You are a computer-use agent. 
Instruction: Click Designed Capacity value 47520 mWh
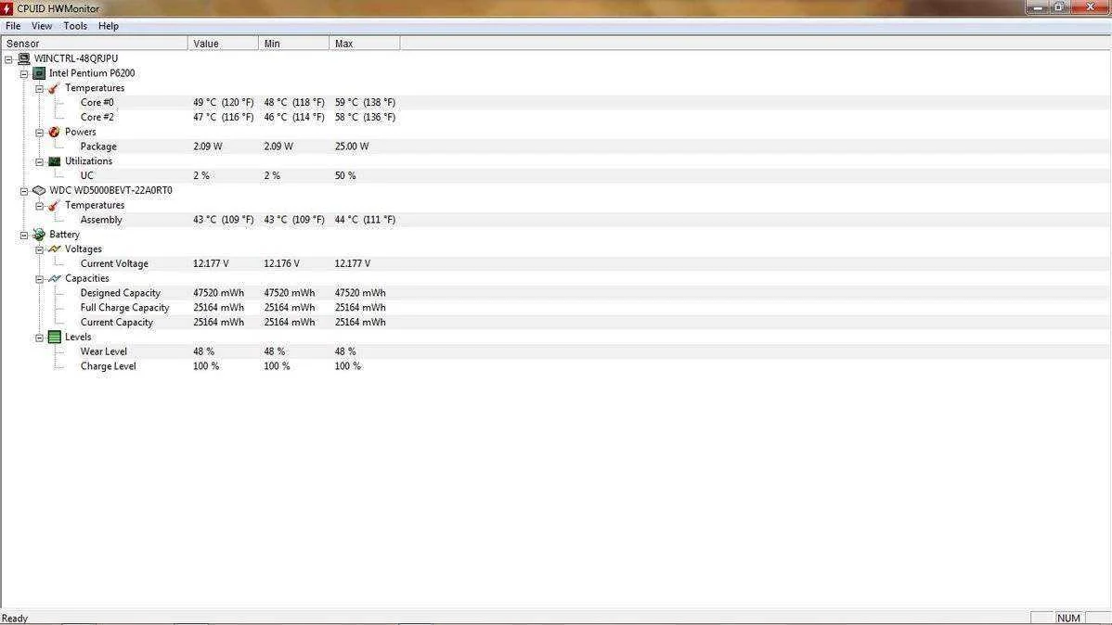coord(218,293)
